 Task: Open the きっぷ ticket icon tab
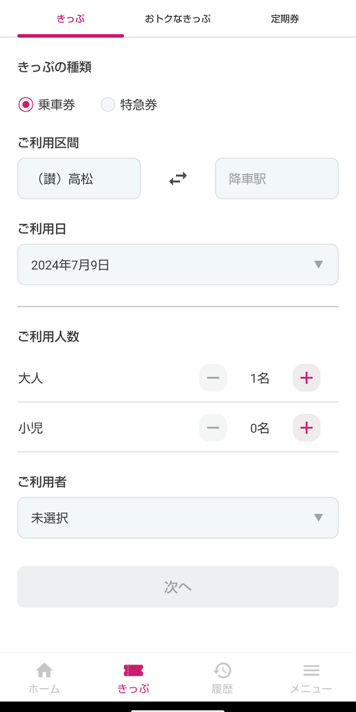133,670
